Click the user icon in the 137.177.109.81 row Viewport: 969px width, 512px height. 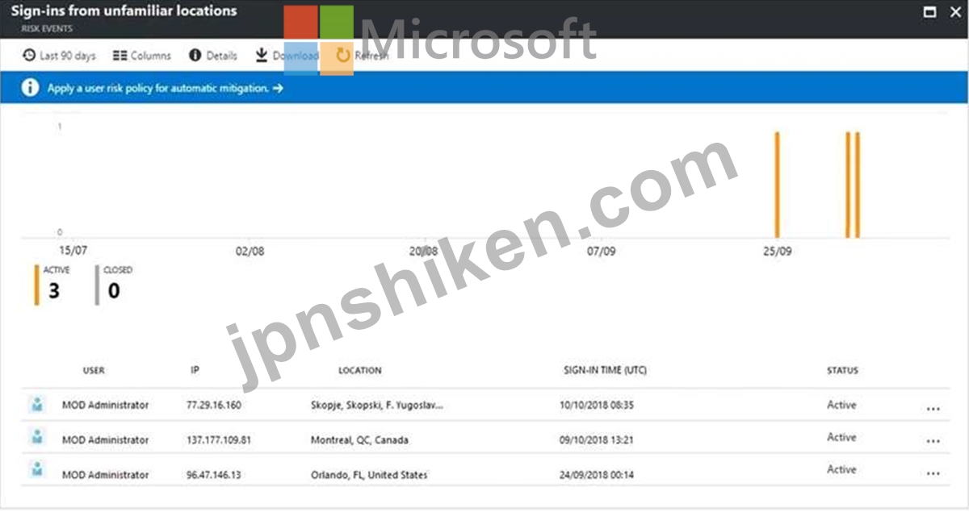pyautogui.click(x=37, y=437)
